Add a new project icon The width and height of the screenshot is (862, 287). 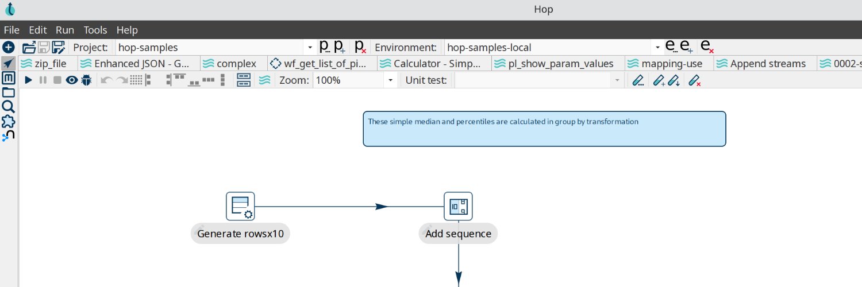tap(340, 47)
